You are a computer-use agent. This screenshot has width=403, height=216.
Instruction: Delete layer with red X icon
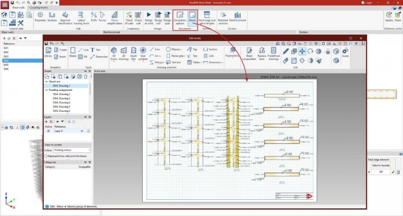tap(51, 122)
